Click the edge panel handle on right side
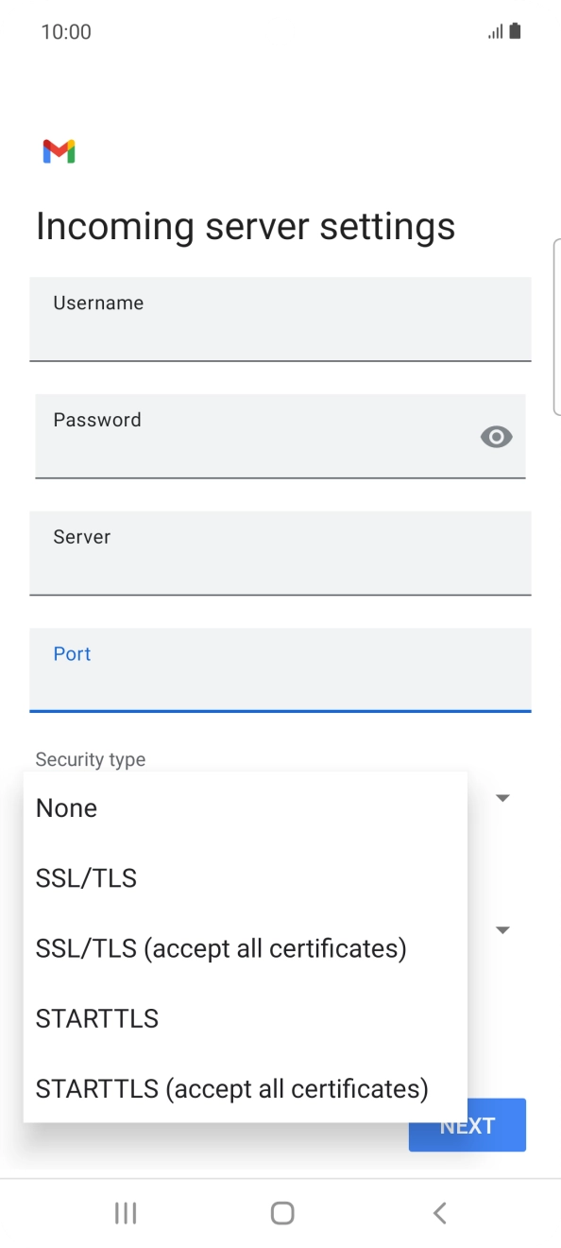This screenshot has height=1248, width=561. pyautogui.click(x=556, y=327)
